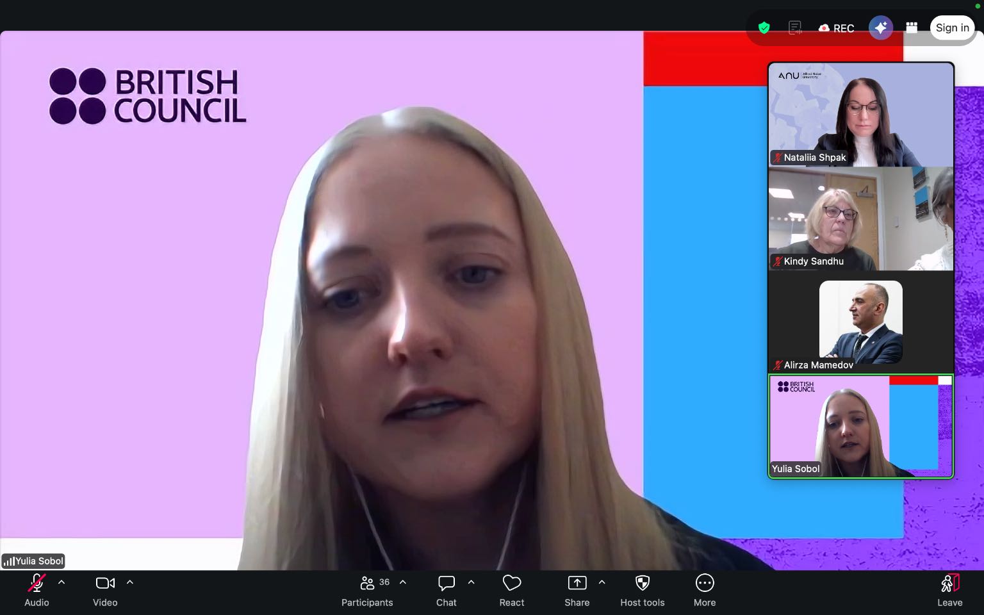Click the More options ellipsis icon
This screenshot has width=984, height=615.
pyautogui.click(x=704, y=589)
